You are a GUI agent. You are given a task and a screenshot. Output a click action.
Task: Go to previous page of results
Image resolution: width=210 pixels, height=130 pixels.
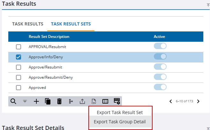pyautogui.click(x=171, y=101)
